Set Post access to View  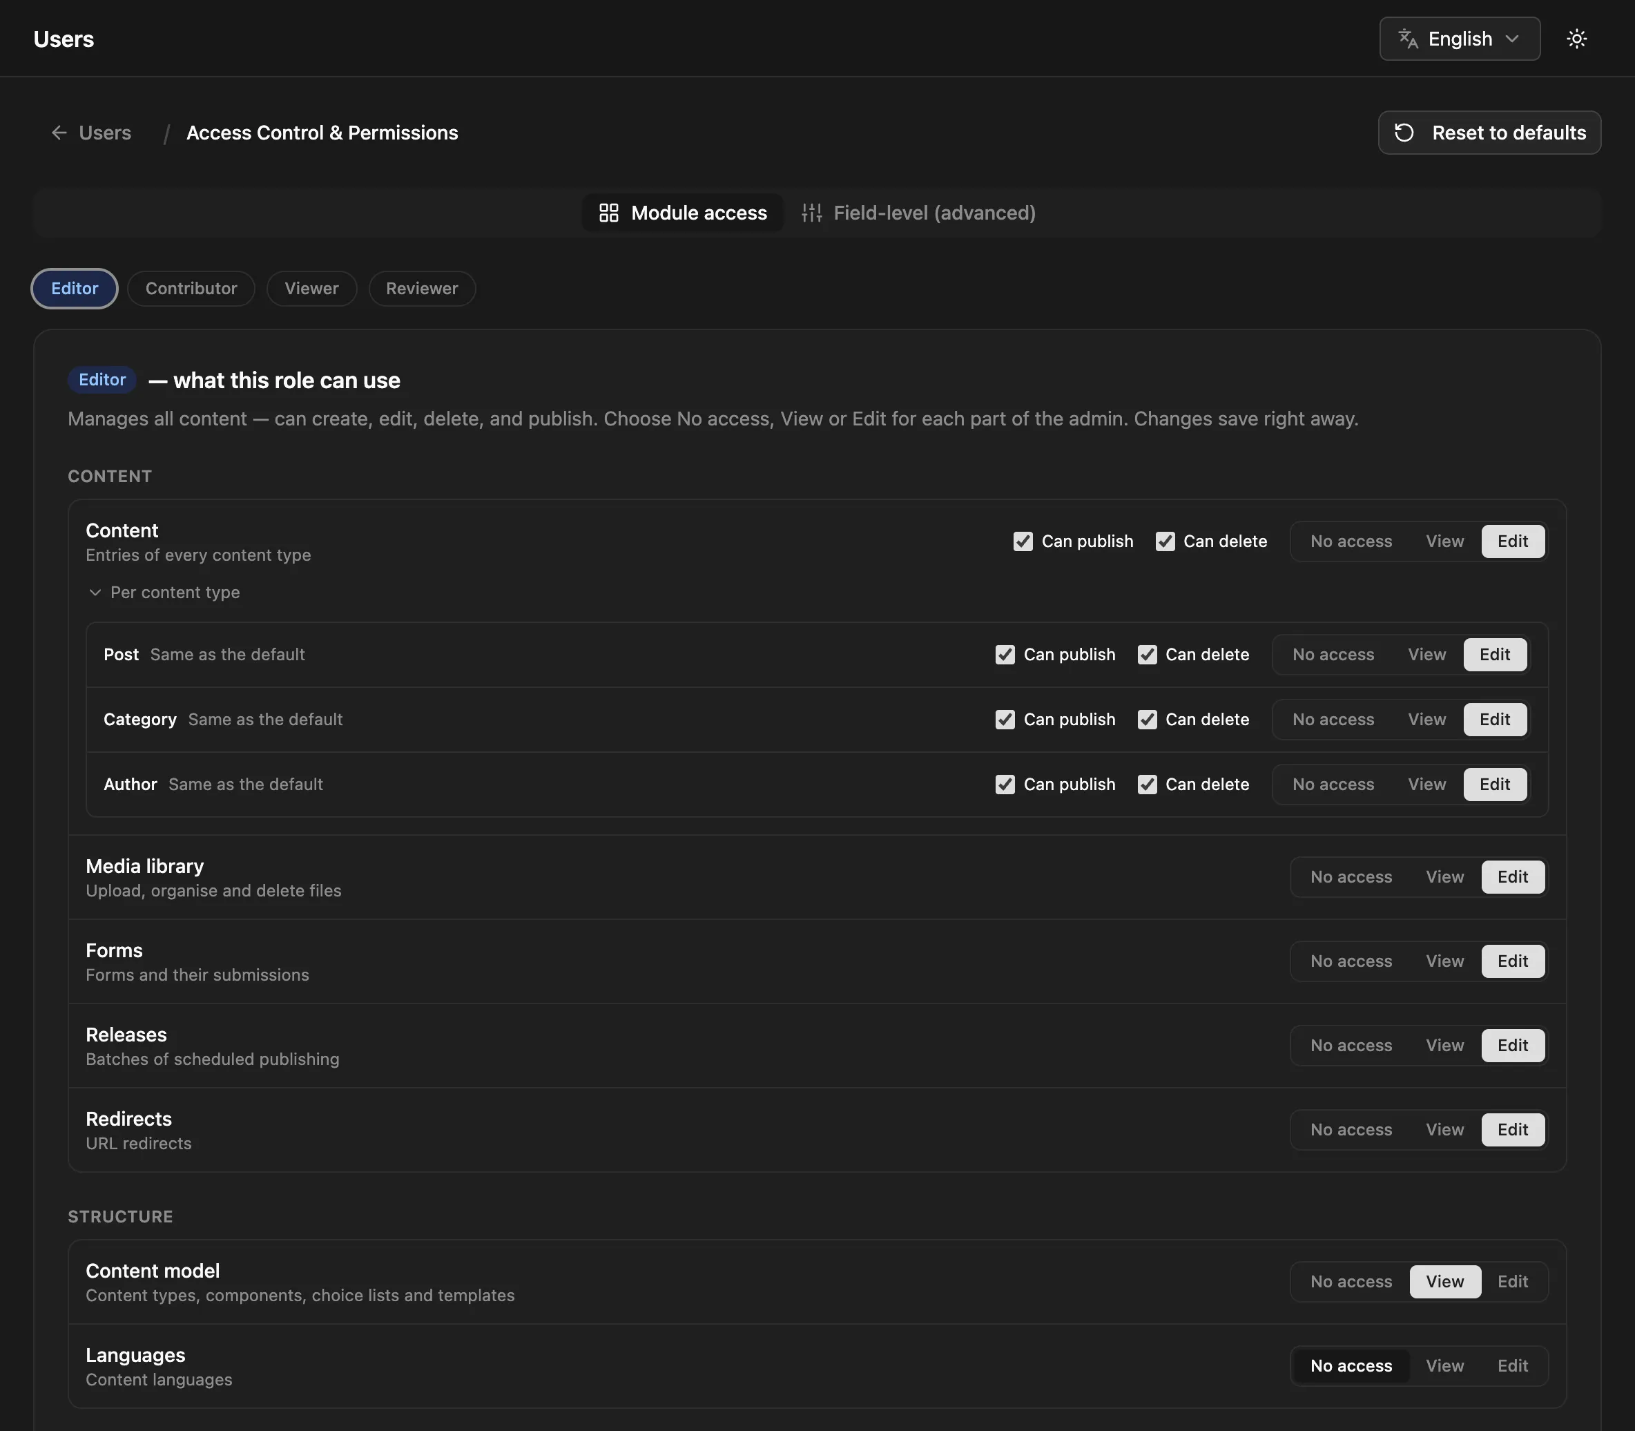[x=1426, y=654]
